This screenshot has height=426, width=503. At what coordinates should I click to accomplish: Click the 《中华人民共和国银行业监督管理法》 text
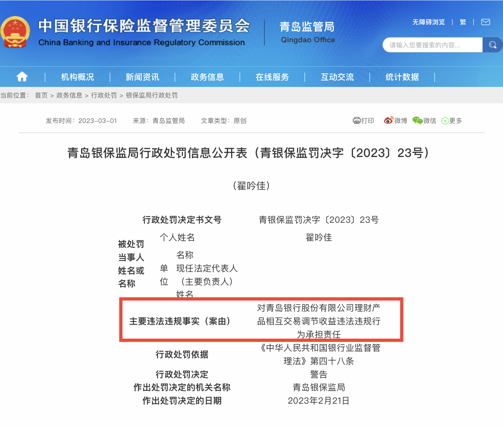pyautogui.click(x=319, y=354)
